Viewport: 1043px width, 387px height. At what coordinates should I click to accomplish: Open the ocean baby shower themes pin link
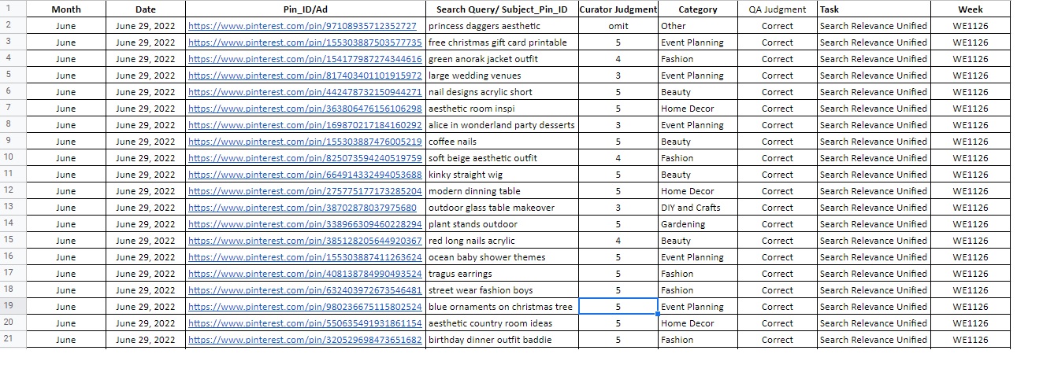305,257
